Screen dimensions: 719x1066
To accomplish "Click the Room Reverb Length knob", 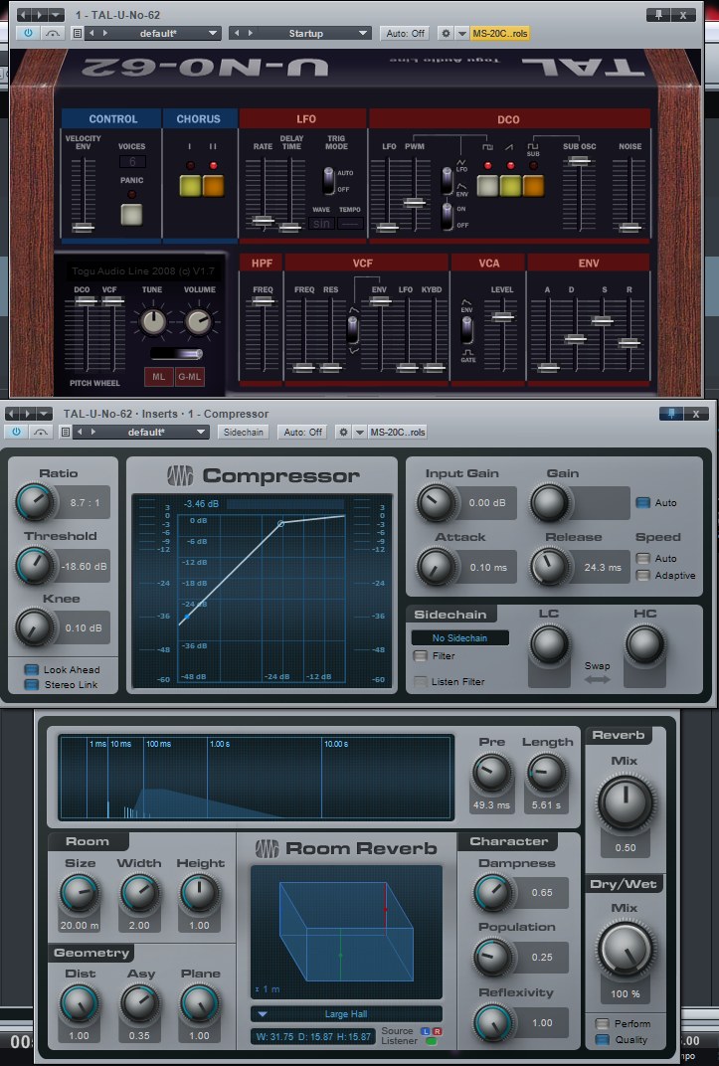I will coord(546,774).
